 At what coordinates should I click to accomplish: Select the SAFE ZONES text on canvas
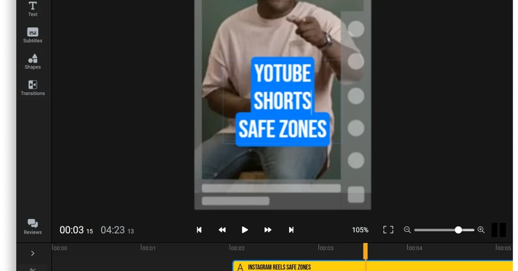(x=283, y=129)
